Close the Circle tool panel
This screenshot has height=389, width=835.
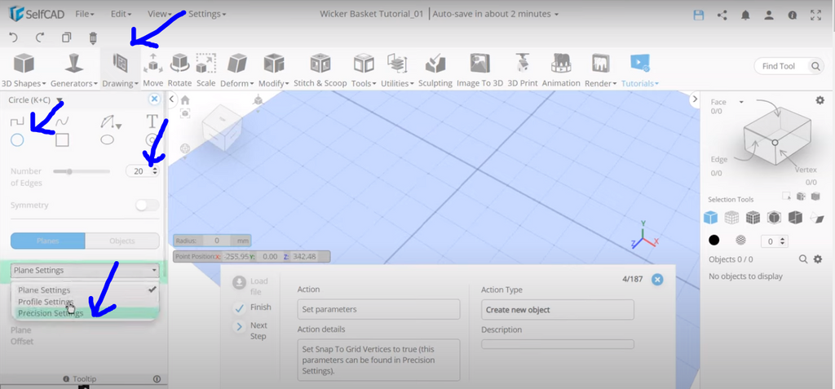[x=154, y=99]
